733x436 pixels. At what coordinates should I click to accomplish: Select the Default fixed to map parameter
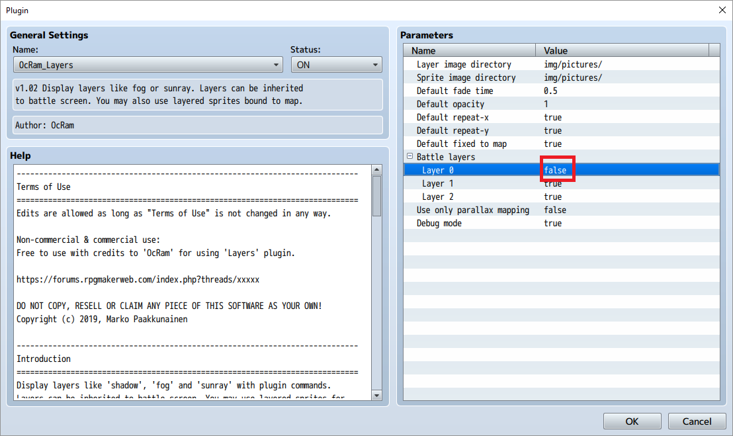pyautogui.click(x=562, y=144)
